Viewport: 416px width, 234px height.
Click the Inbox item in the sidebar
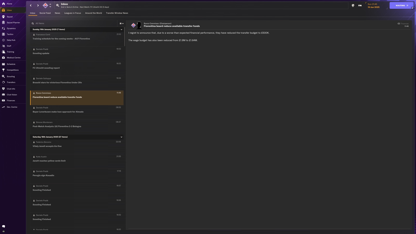tap(13, 10)
